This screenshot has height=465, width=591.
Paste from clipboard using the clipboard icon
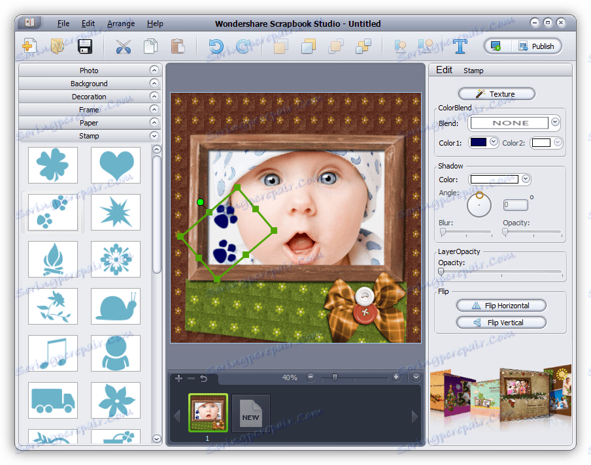[x=177, y=46]
